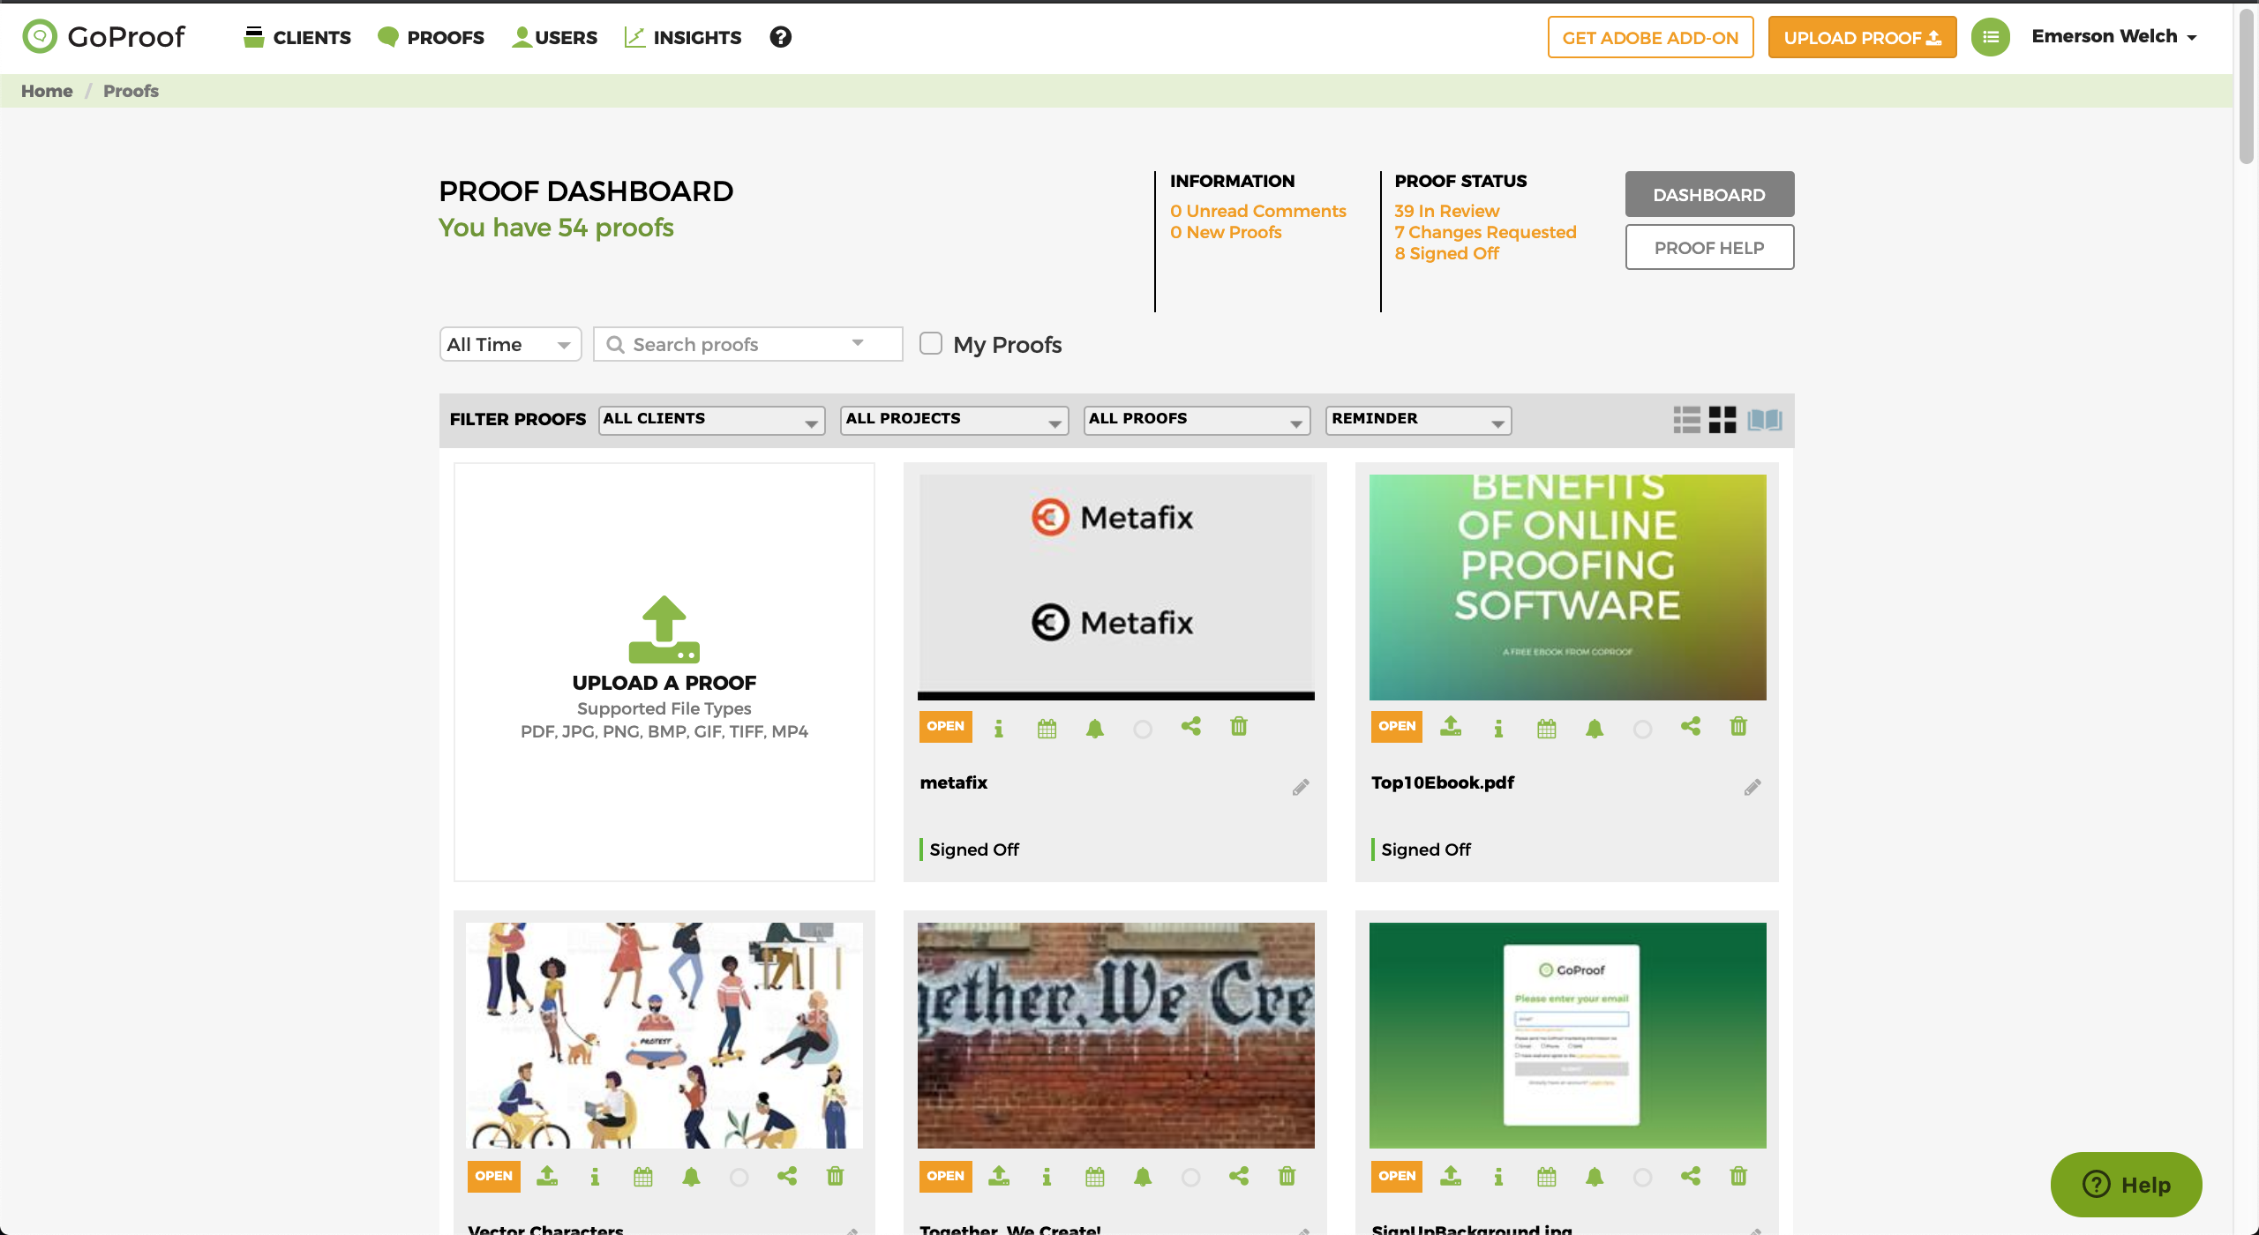This screenshot has width=2259, height=1235.
Task: Click the large upload proof icon
Action: (x=664, y=629)
